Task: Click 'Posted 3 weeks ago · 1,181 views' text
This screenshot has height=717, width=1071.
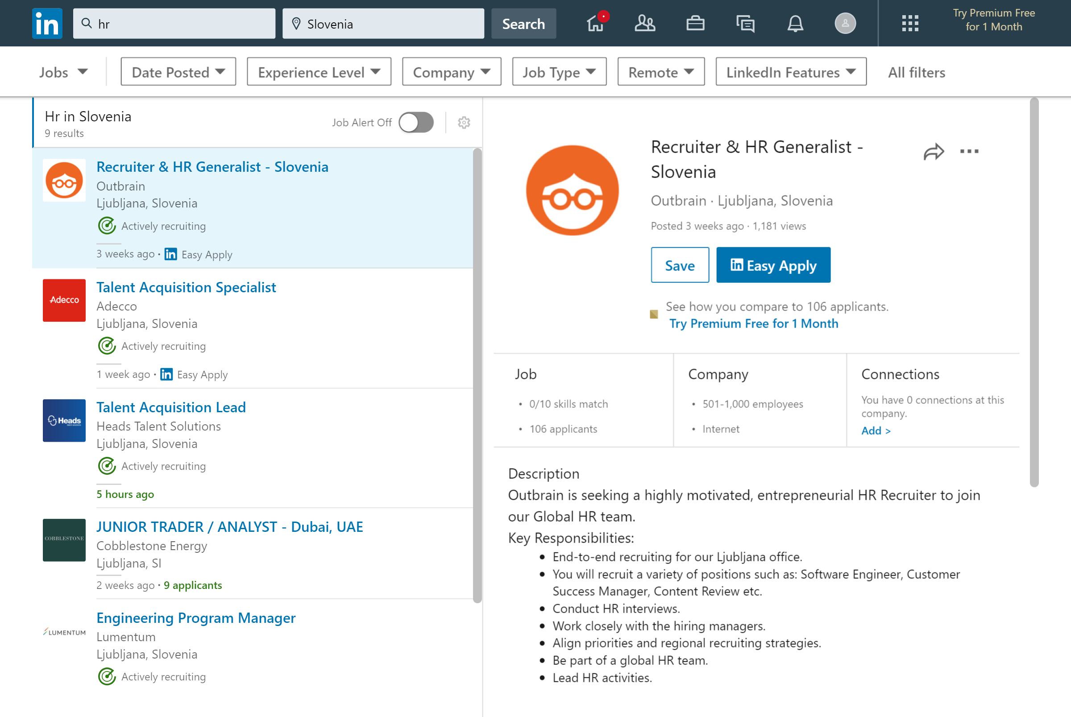Action: click(x=728, y=226)
